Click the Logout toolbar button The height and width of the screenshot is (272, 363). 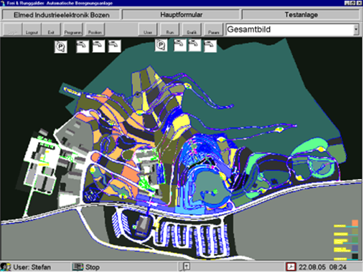[x=32, y=29]
